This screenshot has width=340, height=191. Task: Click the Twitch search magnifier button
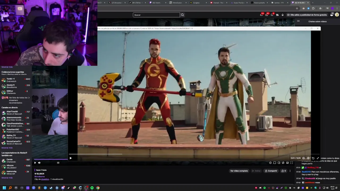(x=182, y=15)
